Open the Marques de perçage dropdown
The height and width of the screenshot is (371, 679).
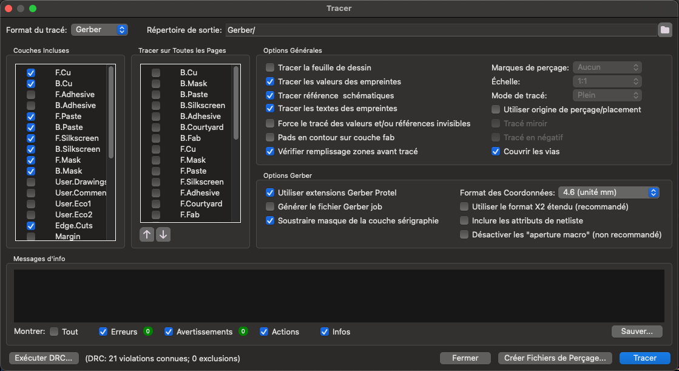tap(607, 67)
